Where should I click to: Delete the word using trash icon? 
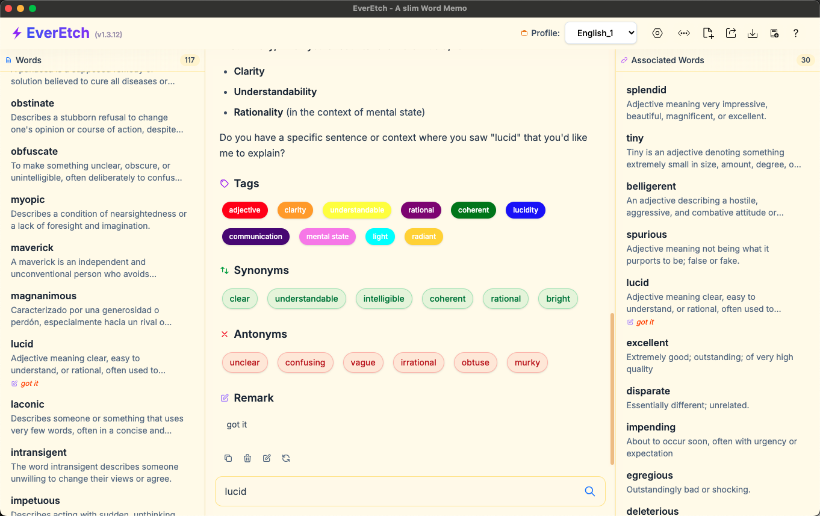click(247, 458)
